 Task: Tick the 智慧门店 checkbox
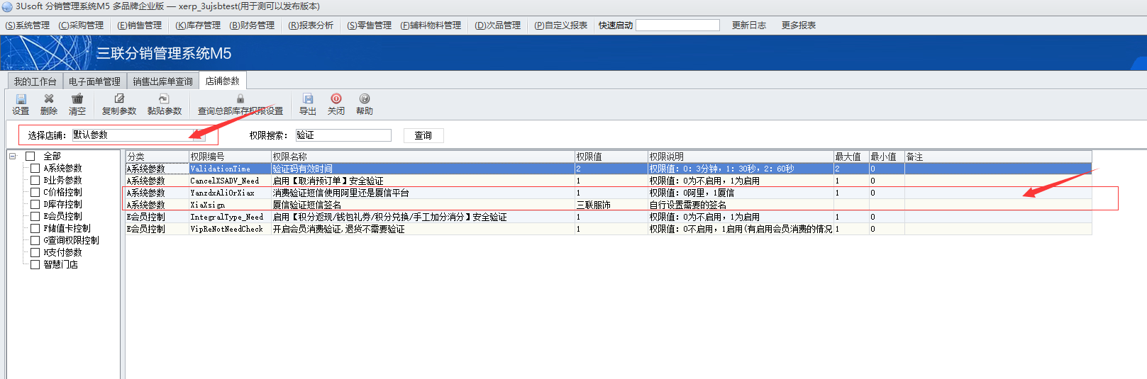35,264
